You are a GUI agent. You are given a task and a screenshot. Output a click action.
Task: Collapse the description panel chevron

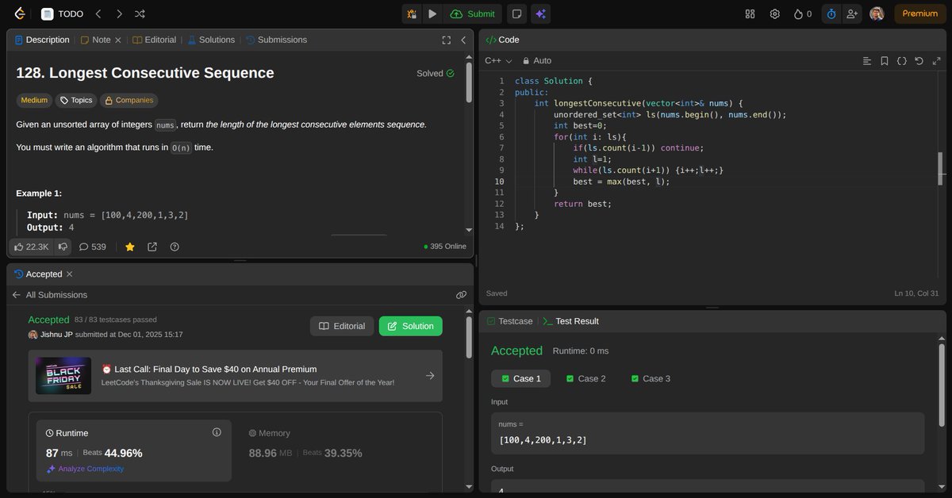[463, 40]
